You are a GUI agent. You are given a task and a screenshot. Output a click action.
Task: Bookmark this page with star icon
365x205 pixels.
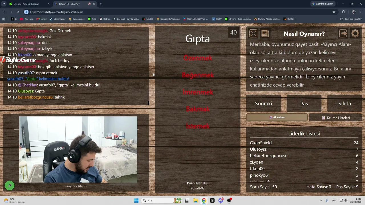(334, 12)
